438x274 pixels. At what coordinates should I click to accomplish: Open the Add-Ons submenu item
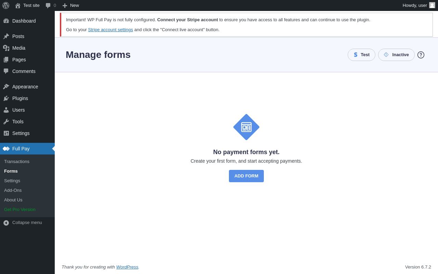(x=13, y=190)
